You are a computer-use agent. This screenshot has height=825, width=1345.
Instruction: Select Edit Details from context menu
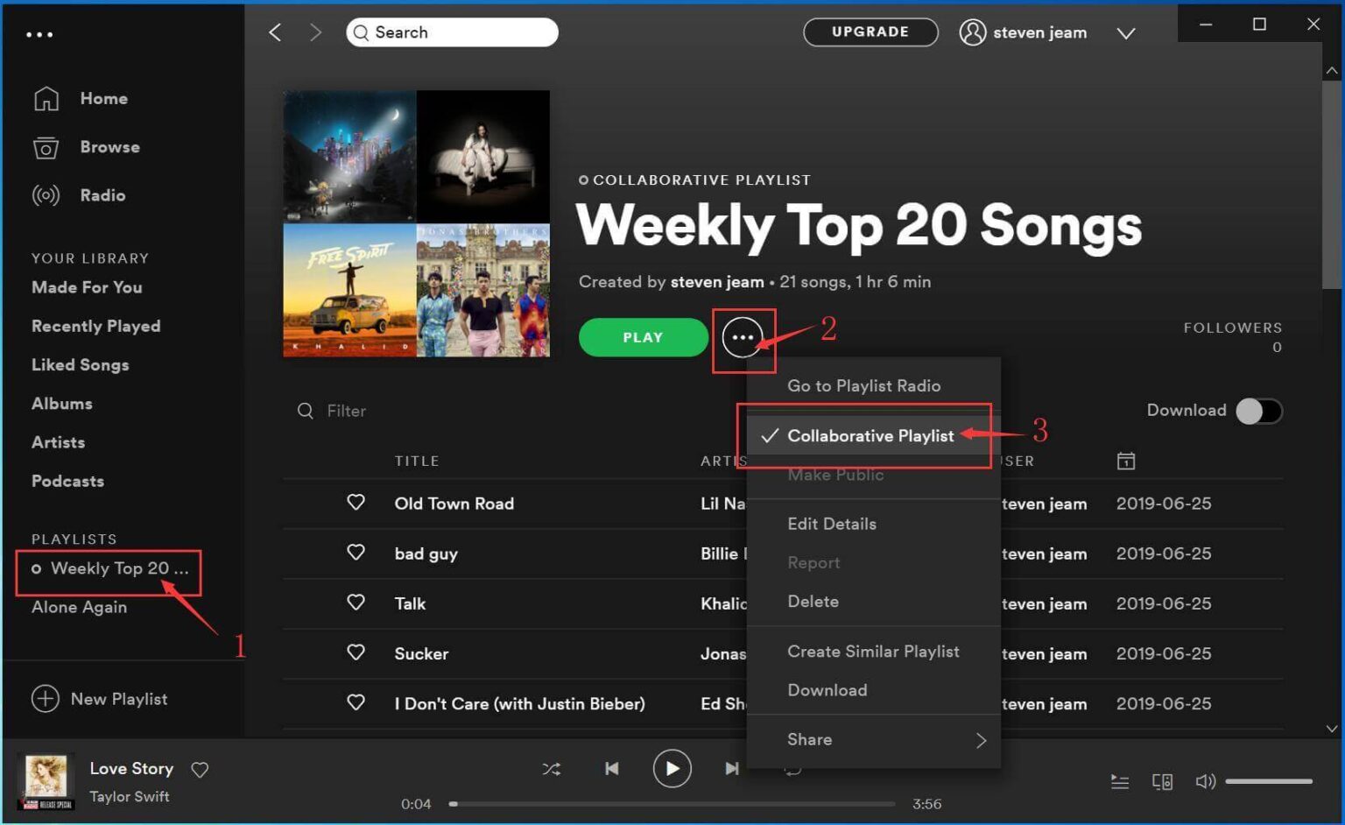(831, 524)
